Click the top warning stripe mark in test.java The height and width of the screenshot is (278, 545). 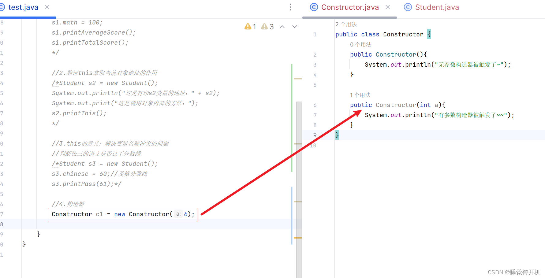(x=298, y=79)
